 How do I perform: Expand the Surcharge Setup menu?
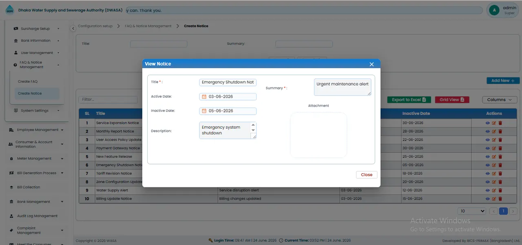tap(37, 29)
